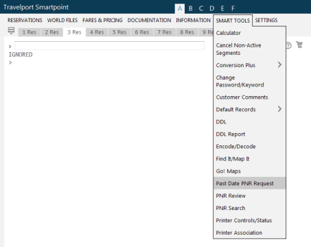The image size is (311, 247).
Task: Switch to the 1 Res tab
Action: pos(30,32)
